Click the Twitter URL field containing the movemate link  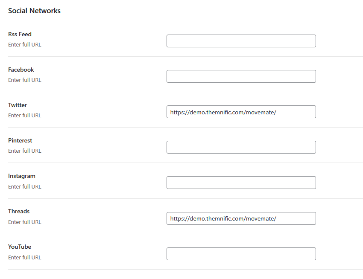(x=241, y=112)
